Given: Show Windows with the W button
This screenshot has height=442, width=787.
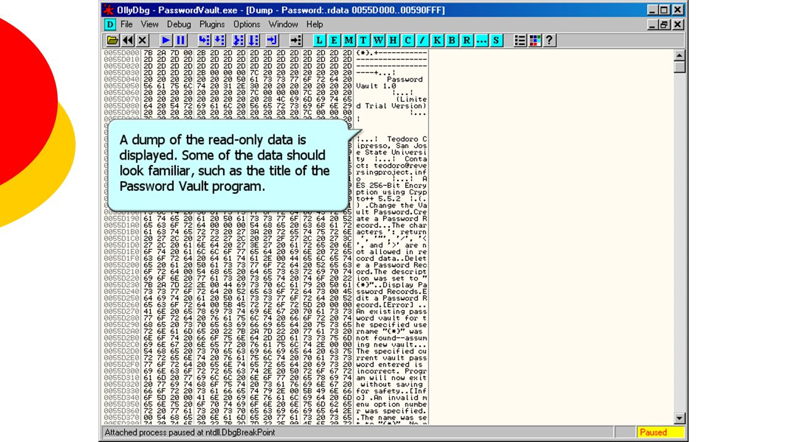Looking at the screenshot, I should pos(378,41).
